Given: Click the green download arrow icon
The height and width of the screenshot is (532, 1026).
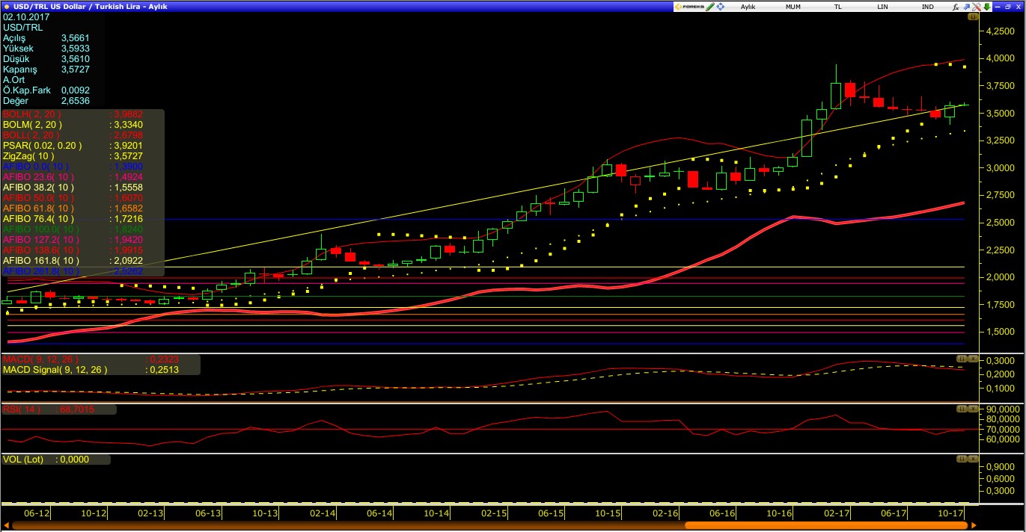Looking at the screenshot, I should [x=987, y=6].
